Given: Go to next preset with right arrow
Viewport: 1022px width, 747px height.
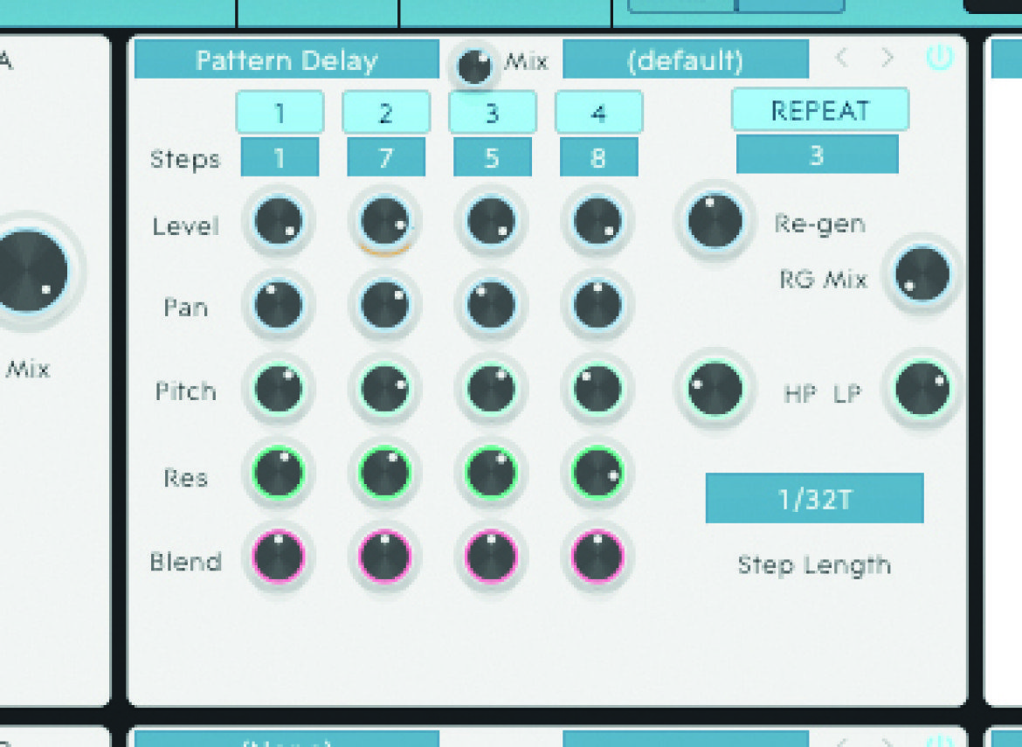Looking at the screenshot, I should [887, 58].
